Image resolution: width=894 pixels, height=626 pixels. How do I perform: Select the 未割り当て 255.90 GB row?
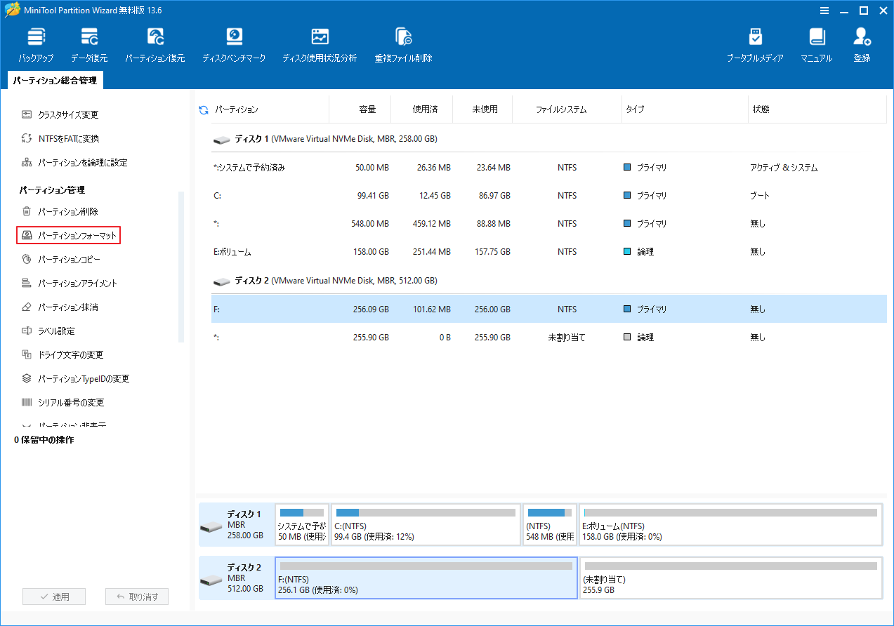pyautogui.click(x=548, y=338)
